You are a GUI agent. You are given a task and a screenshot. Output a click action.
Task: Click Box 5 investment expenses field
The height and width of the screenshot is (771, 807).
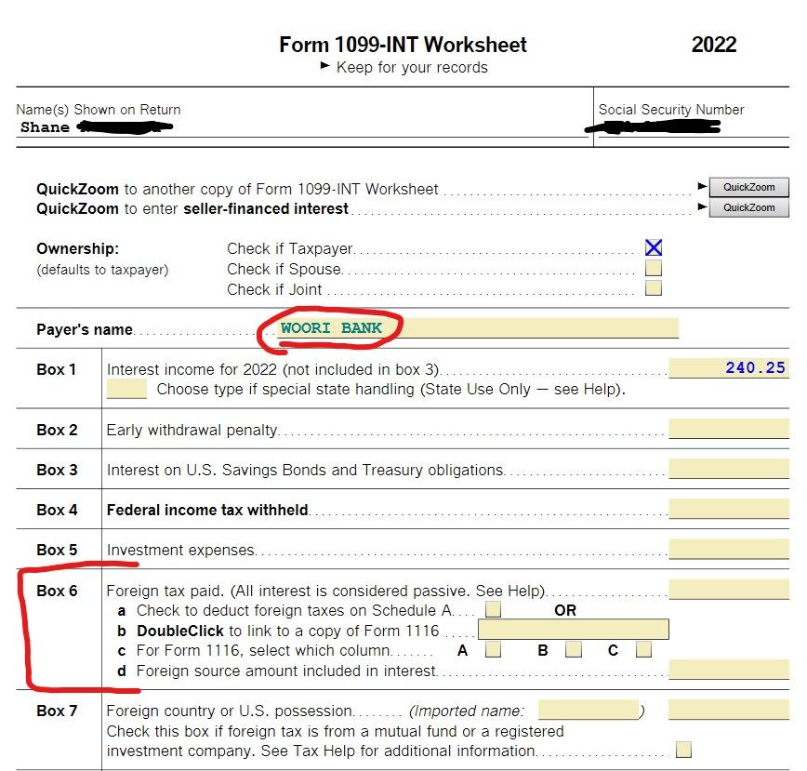tap(728, 549)
